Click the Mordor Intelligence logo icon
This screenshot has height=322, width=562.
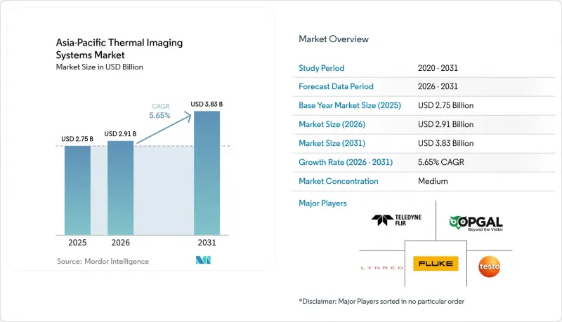[203, 260]
